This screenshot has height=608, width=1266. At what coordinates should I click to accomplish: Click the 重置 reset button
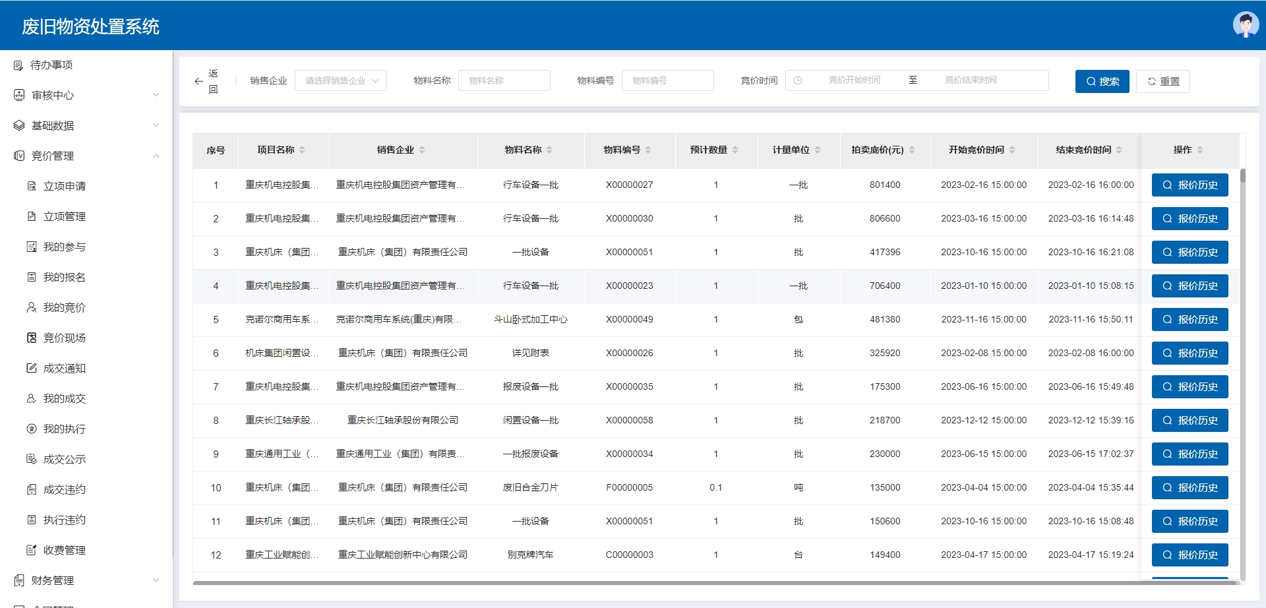(1162, 81)
